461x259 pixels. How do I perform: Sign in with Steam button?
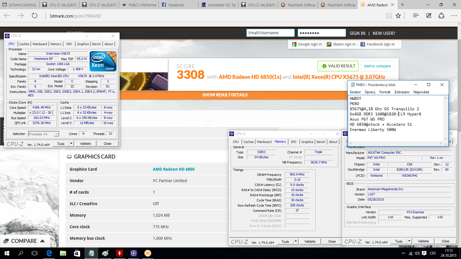click(341, 44)
